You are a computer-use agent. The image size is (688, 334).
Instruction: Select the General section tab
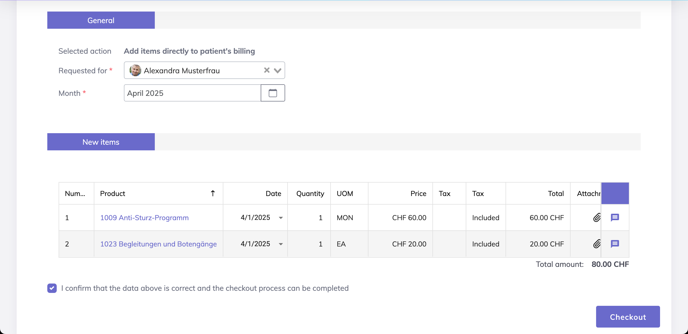pos(101,20)
